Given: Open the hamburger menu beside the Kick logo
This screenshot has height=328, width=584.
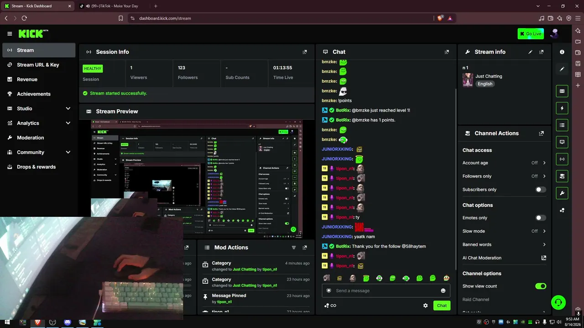Looking at the screenshot, I should click(x=10, y=34).
